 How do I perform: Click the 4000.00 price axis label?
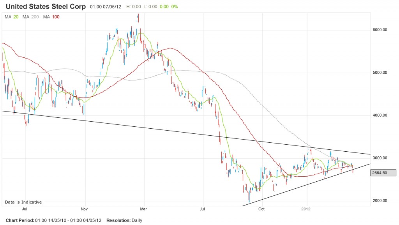pyautogui.click(x=380, y=115)
